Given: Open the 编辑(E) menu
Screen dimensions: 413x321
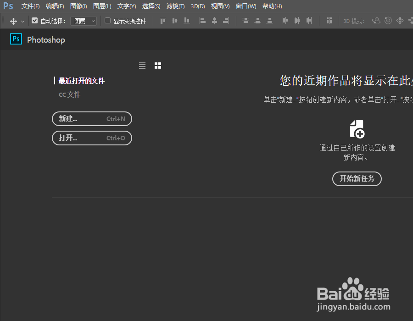Looking at the screenshot, I should 55,6.
